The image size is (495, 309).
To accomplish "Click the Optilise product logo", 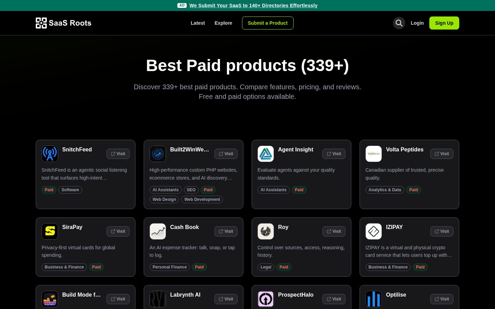I will click(374, 299).
